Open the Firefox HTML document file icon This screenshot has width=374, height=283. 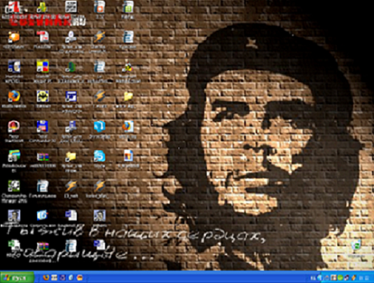(128, 127)
